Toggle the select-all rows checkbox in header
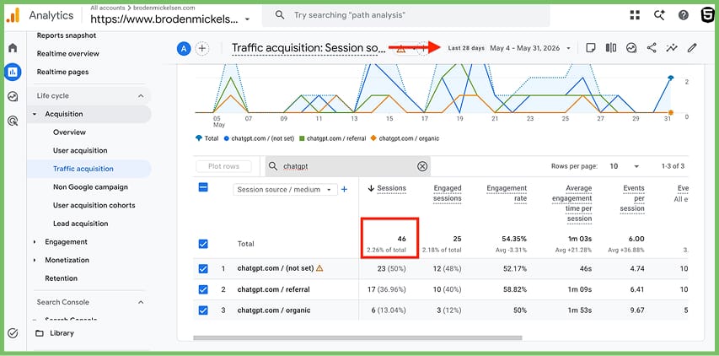This screenshot has width=719, height=356. (203, 187)
